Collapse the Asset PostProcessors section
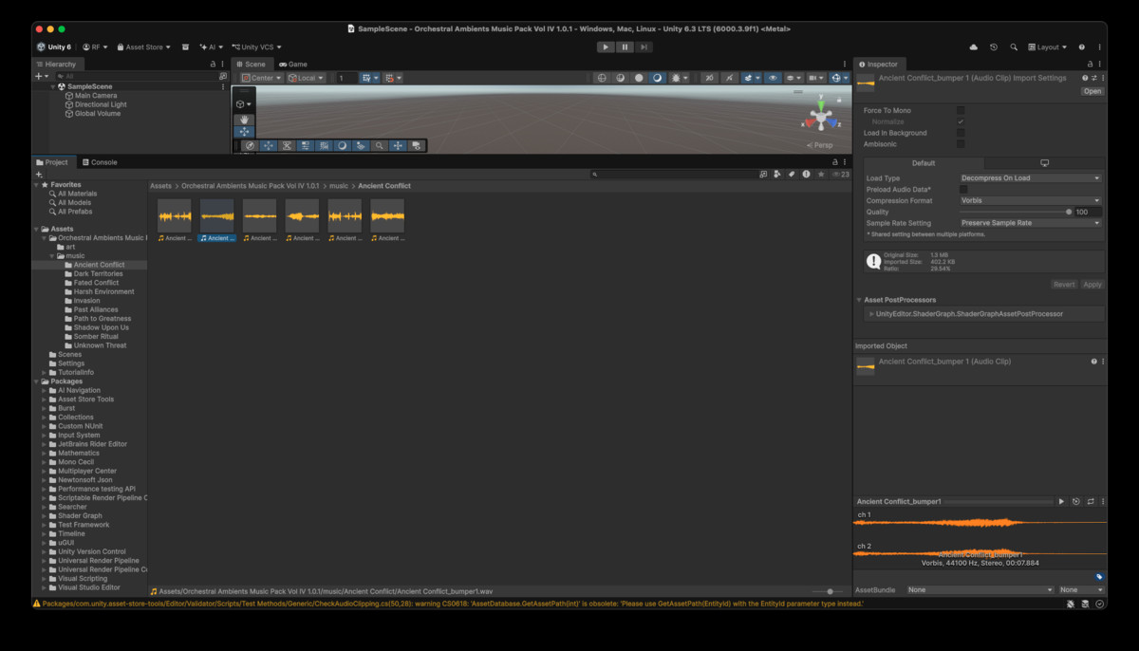The width and height of the screenshot is (1139, 651). pyautogui.click(x=859, y=300)
